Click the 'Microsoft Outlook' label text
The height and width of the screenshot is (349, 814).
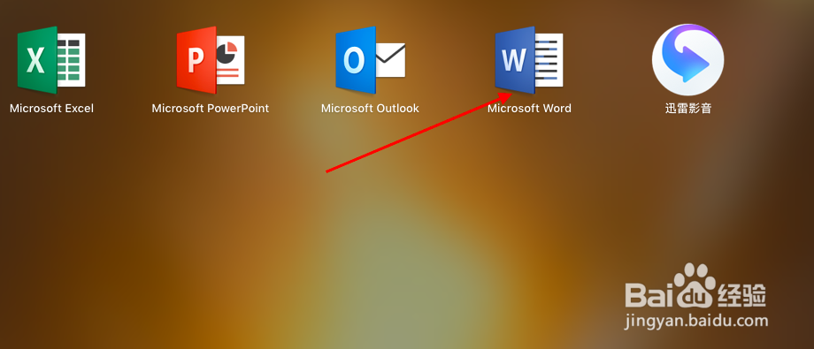click(x=370, y=109)
